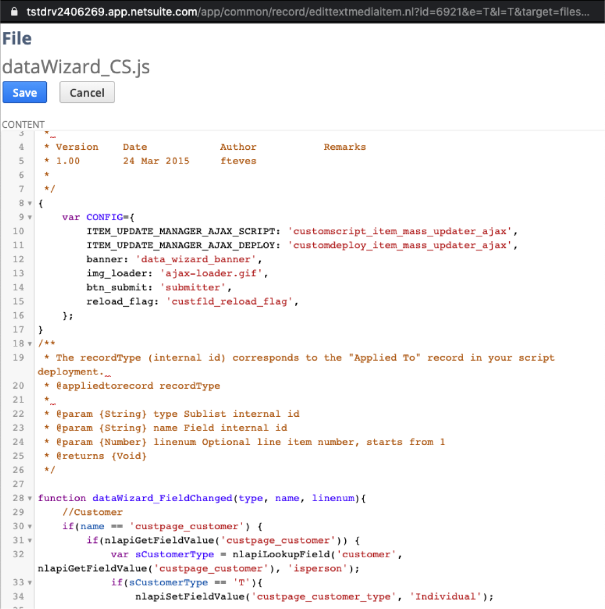Collapse the code block at line 8
Screen dimensions: 605x609
point(30,203)
